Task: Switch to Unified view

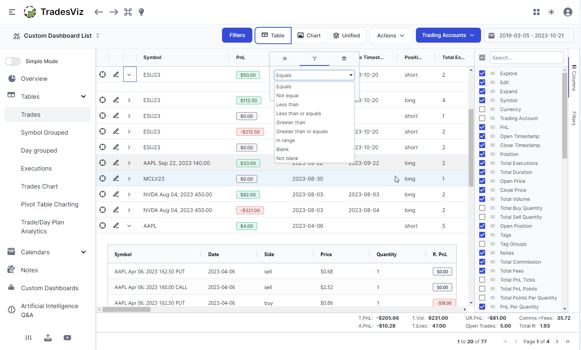Action: coord(347,36)
